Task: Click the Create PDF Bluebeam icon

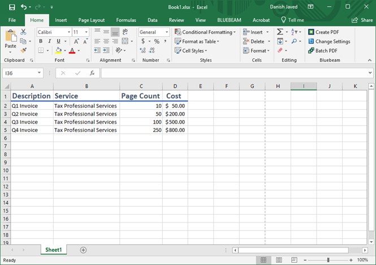Action: (311, 32)
